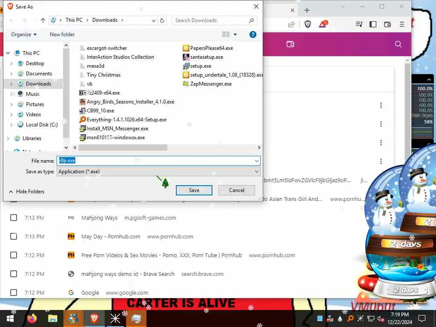Screen dimensions: 436x327
Task: Click Downloads breadcrumb in address bar
Action: tap(105, 20)
